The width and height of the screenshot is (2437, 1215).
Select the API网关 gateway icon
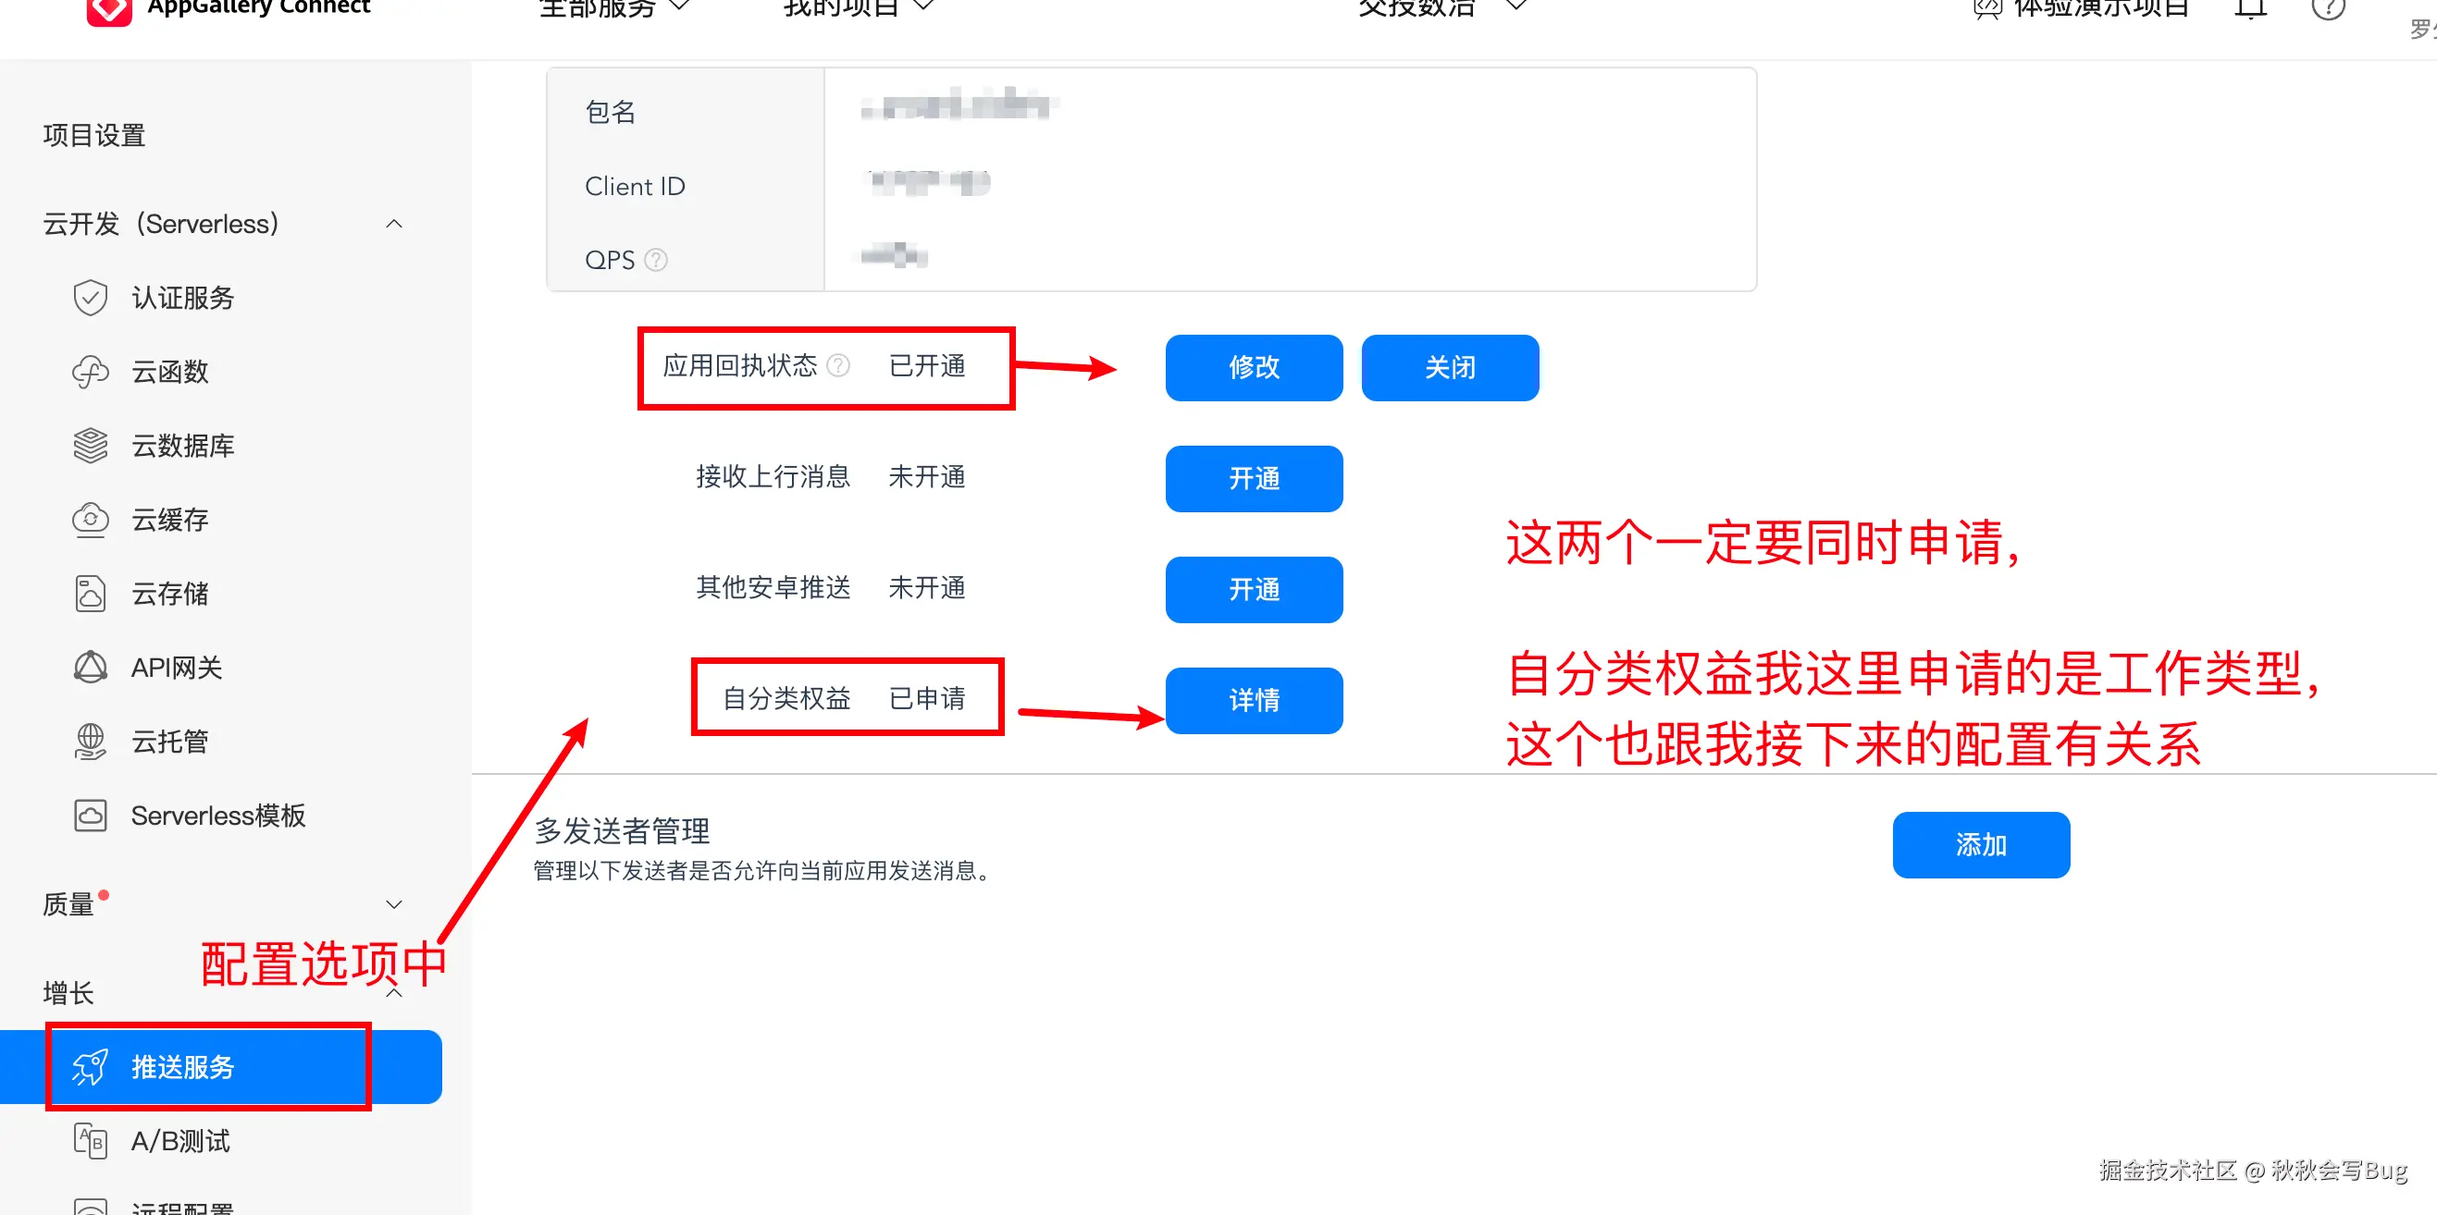coord(90,667)
